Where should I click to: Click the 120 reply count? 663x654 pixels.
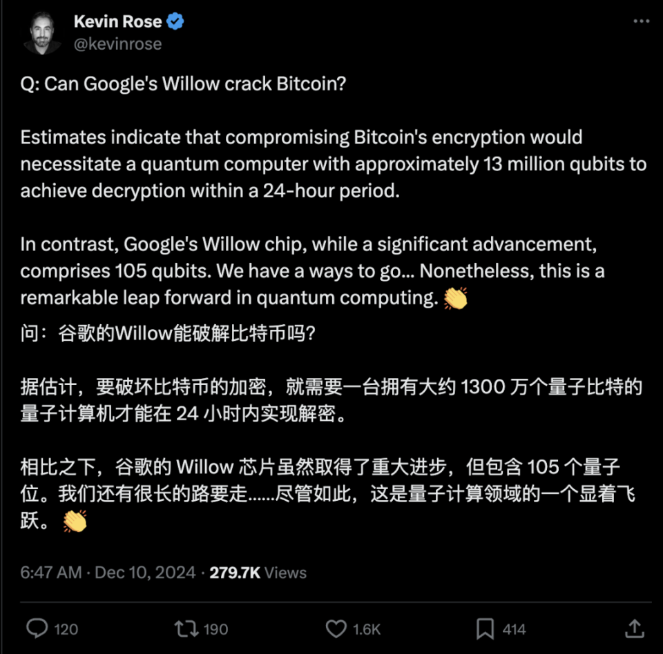(x=66, y=629)
